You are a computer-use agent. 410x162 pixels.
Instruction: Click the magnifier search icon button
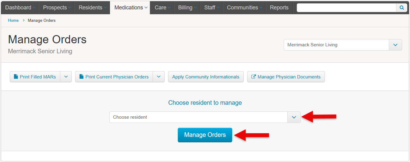402,8
